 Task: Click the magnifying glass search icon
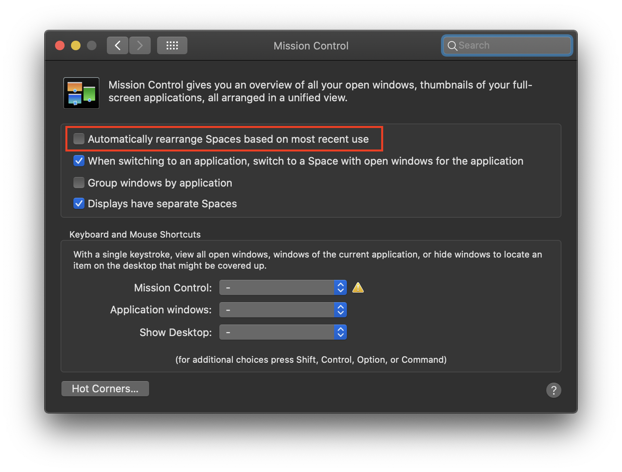(452, 46)
